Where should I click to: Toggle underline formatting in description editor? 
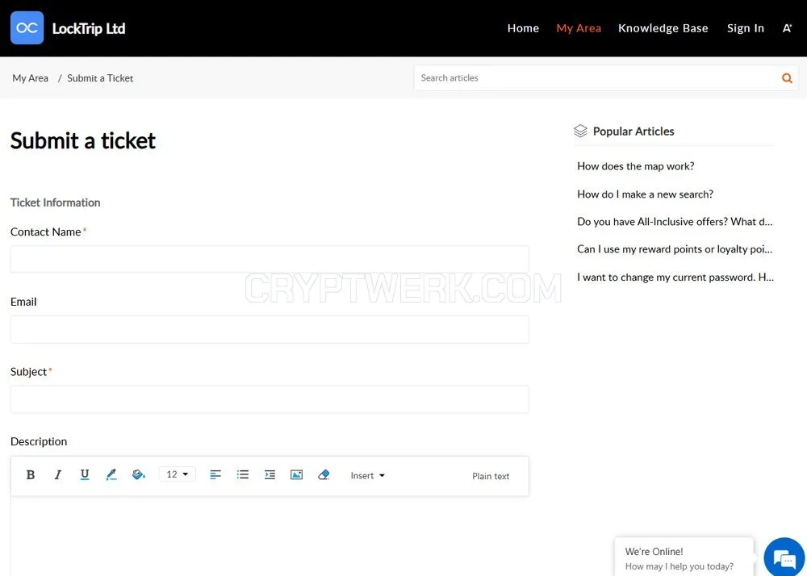[85, 474]
